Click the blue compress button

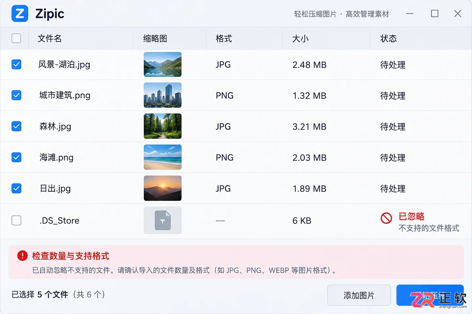[x=430, y=295]
